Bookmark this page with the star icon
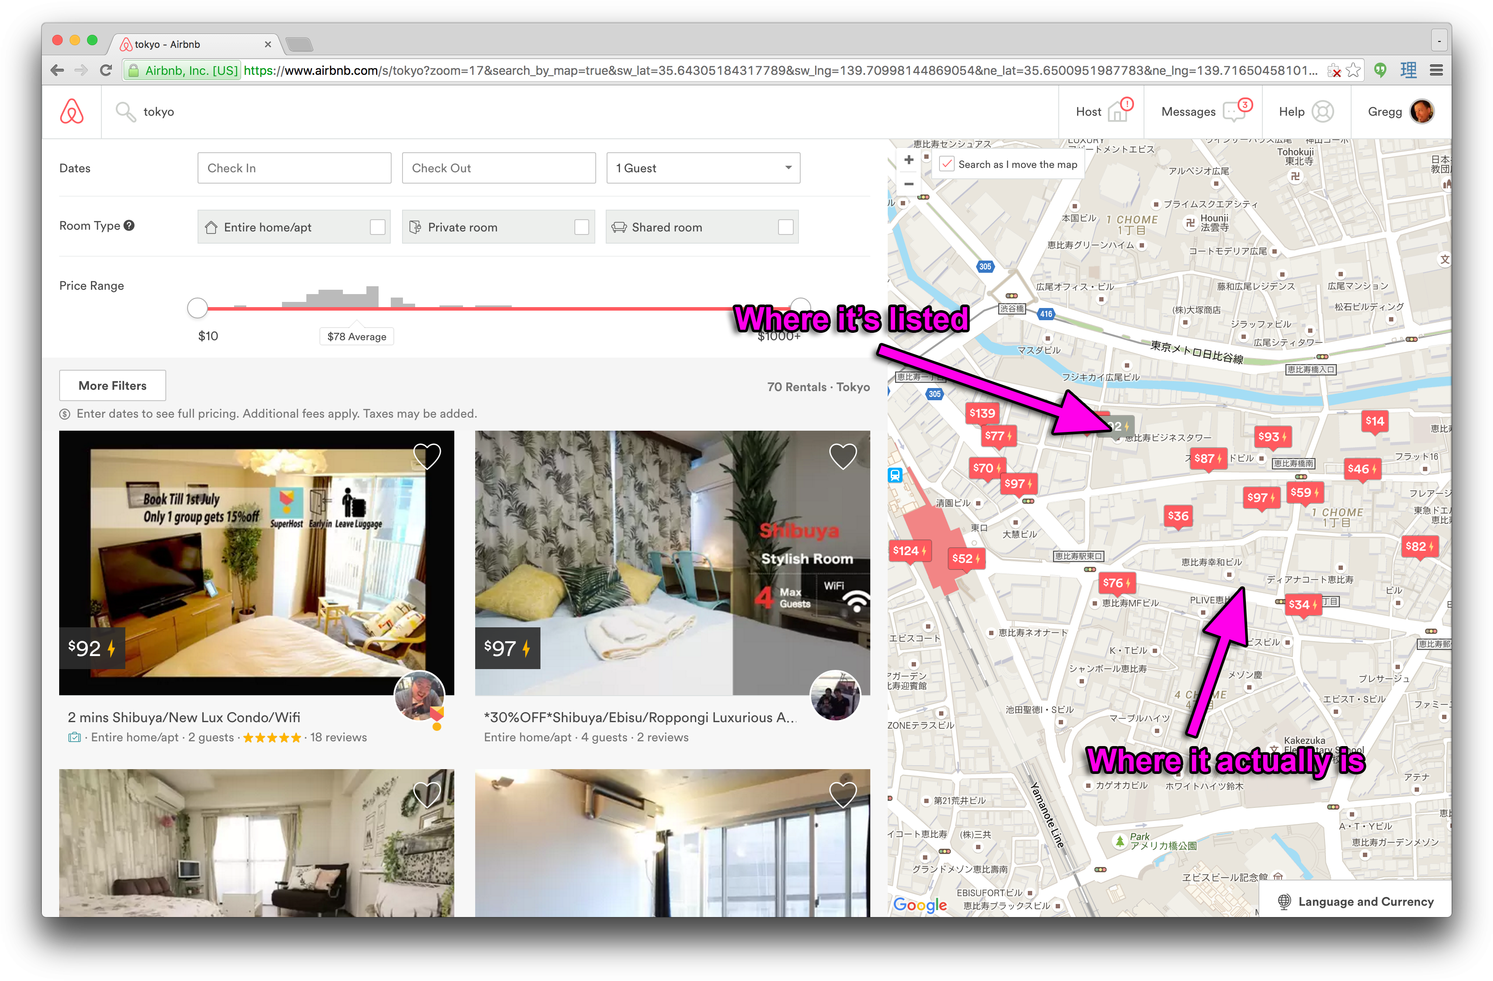 tap(1353, 70)
